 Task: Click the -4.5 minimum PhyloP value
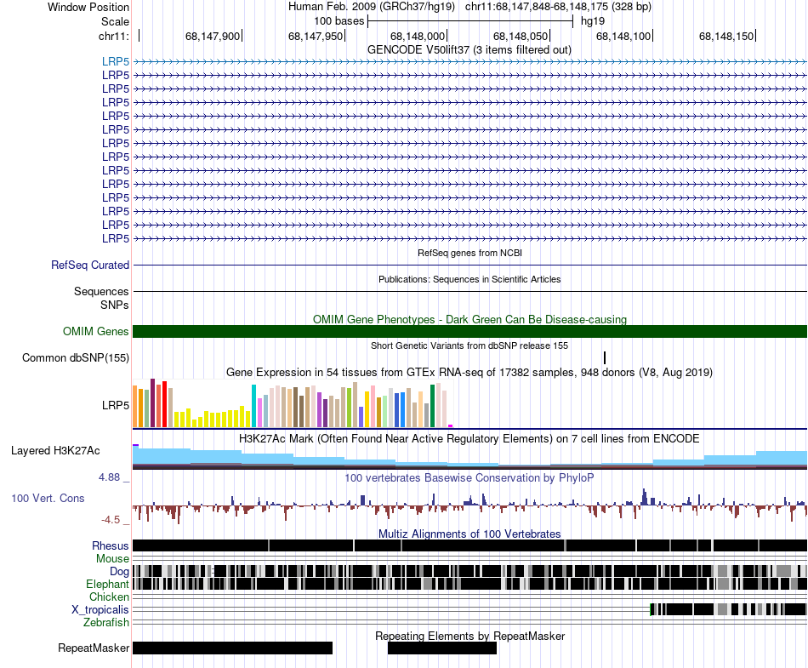coord(111,520)
